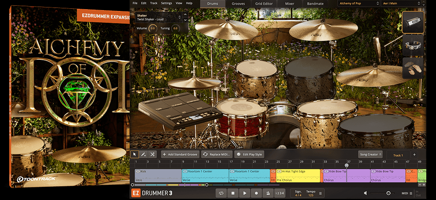Select the arrow pointer tool
Image resolution: width=436 pixels, height=200 pixels.
134,154
